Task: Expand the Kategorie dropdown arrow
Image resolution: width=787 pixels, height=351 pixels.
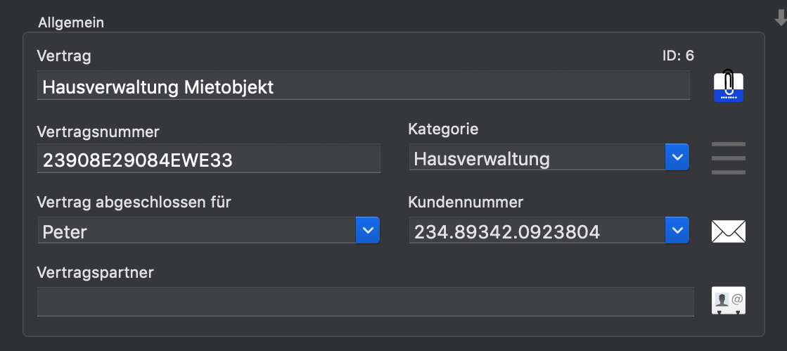Action: [x=677, y=157]
